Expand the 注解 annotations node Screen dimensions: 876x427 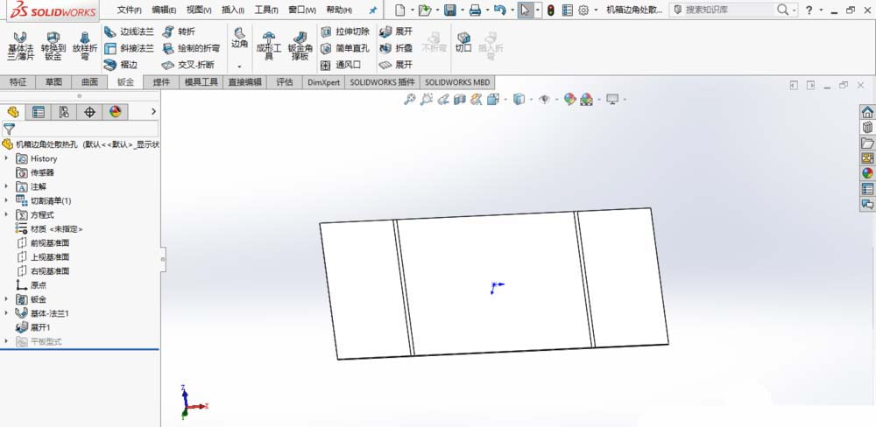point(7,186)
